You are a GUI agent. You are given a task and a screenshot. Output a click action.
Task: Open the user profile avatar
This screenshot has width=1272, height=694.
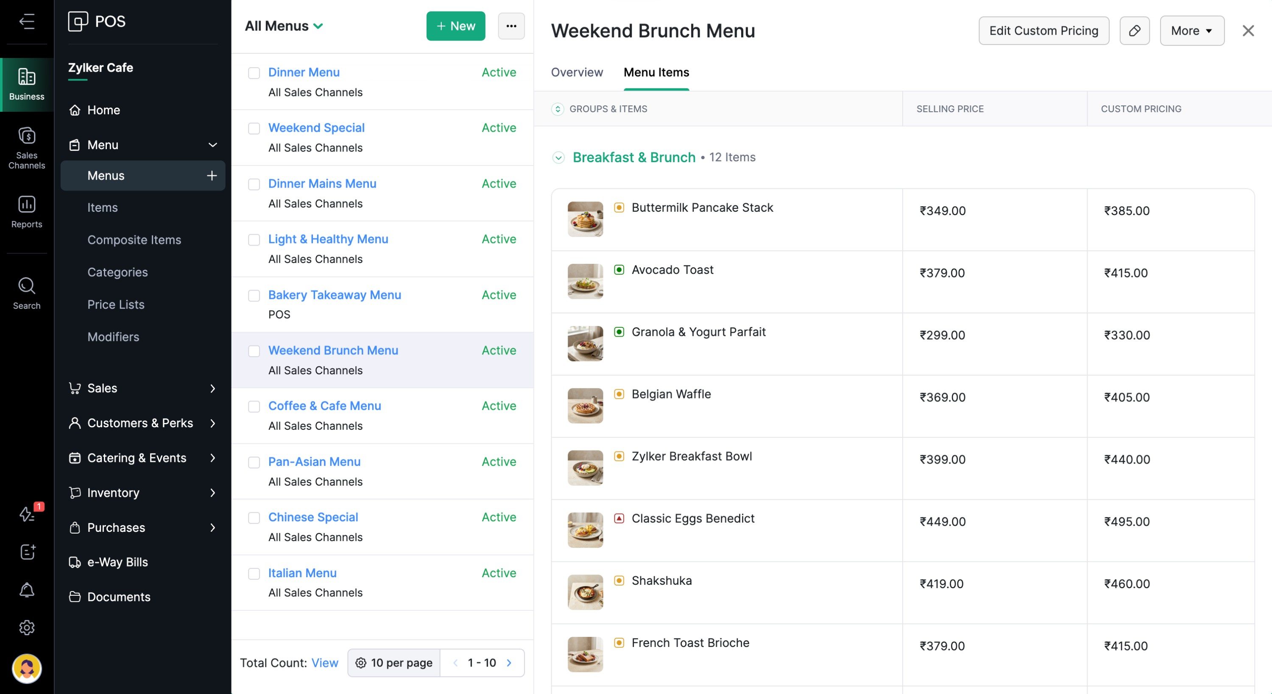click(x=27, y=668)
